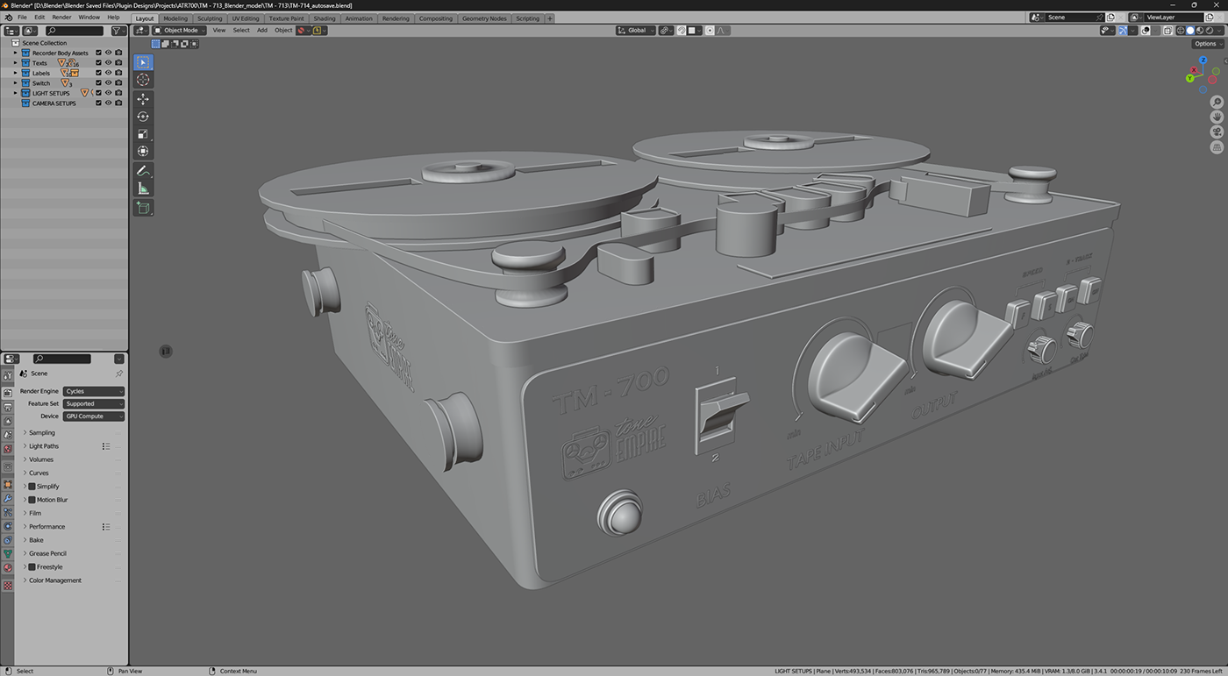Switch to the Shading workspace tab
This screenshot has height=676, width=1228.
coord(324,18)
